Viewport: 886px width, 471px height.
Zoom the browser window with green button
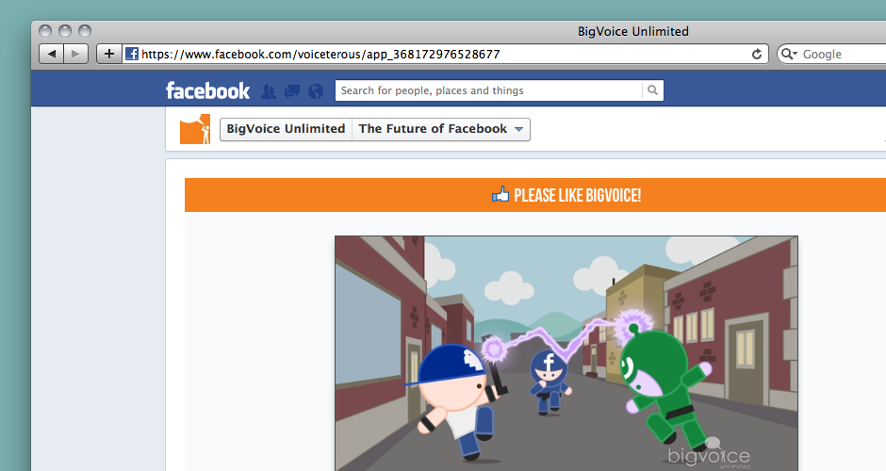[x=85, y=31]
